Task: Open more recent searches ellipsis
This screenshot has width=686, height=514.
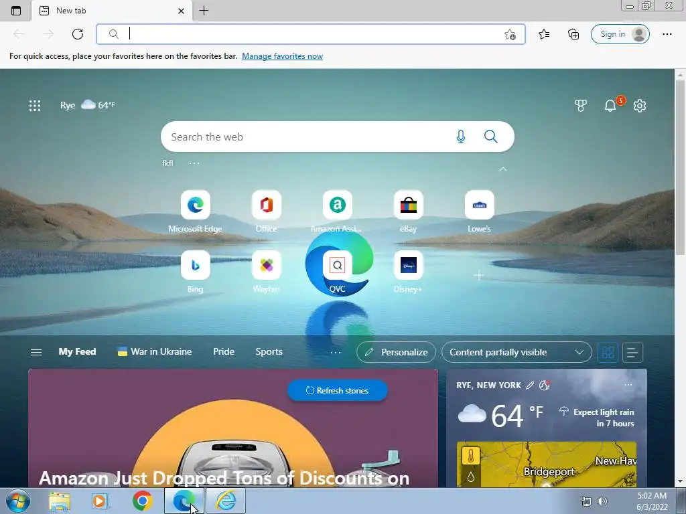Action: pos(194,163)
